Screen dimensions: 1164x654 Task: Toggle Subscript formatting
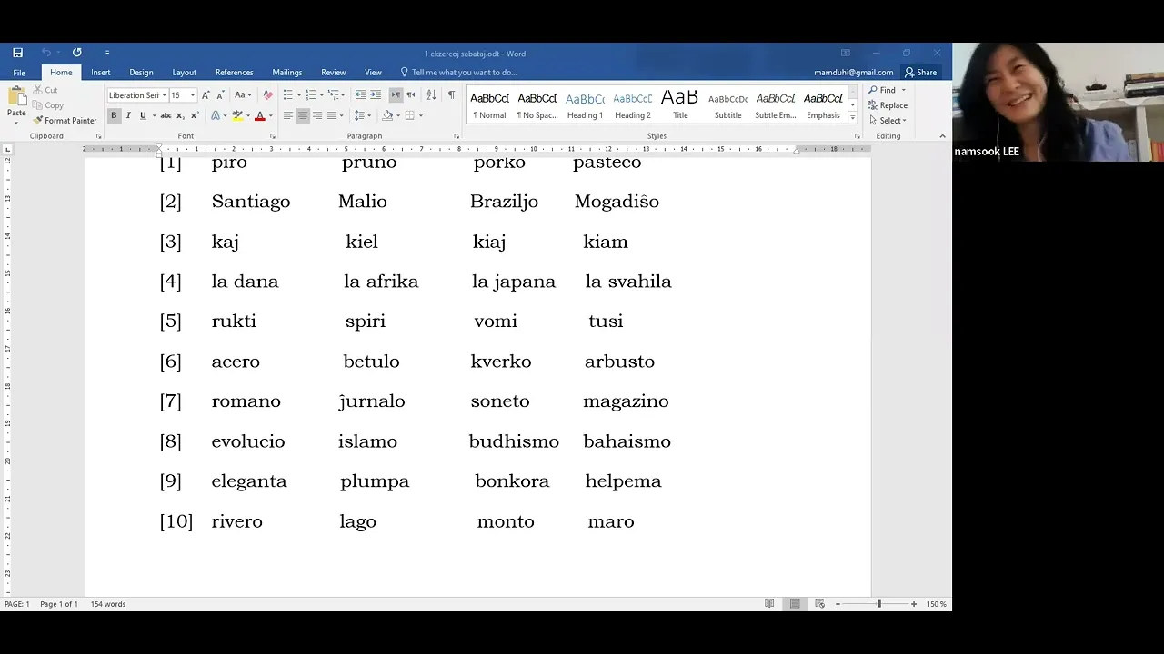pos(180,115)
